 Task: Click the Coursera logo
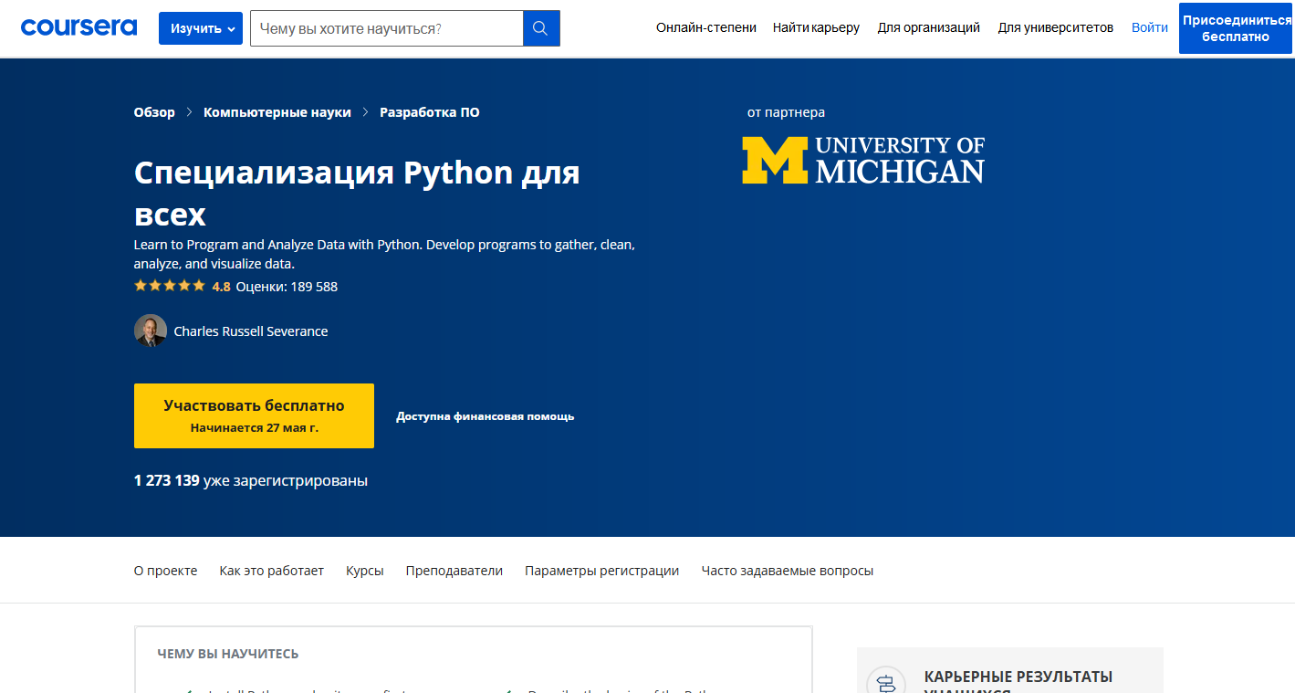[x=78, y=27]
